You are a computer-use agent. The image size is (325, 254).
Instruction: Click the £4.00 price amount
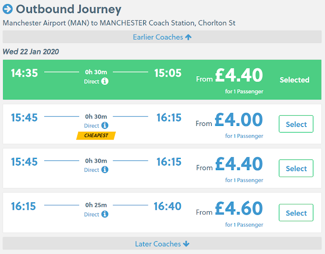click(239, 120)
